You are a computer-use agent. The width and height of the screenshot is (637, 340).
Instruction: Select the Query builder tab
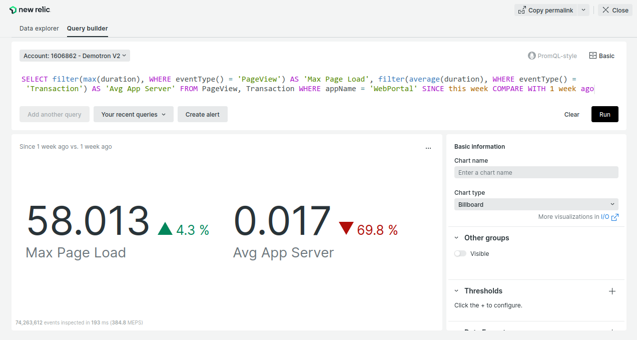[88, 29]
